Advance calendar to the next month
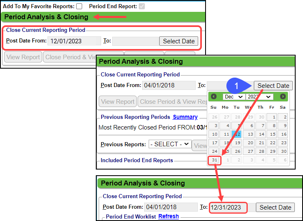303x221 pixels. (283, 97)
